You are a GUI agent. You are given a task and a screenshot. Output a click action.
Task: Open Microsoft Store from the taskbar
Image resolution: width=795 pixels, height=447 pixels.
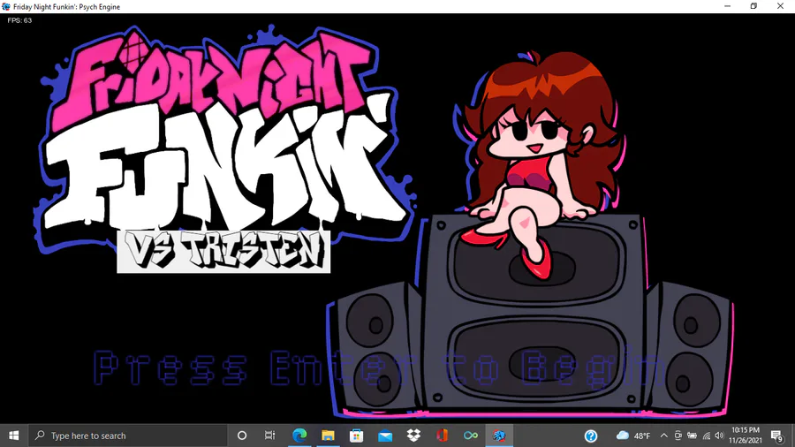[x=357, y=436]
